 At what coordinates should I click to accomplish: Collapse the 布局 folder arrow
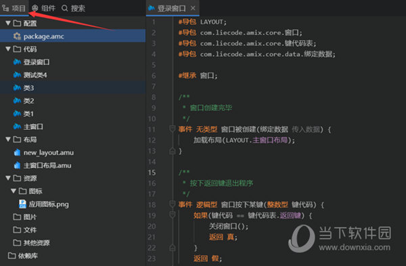tap(8, 139)
